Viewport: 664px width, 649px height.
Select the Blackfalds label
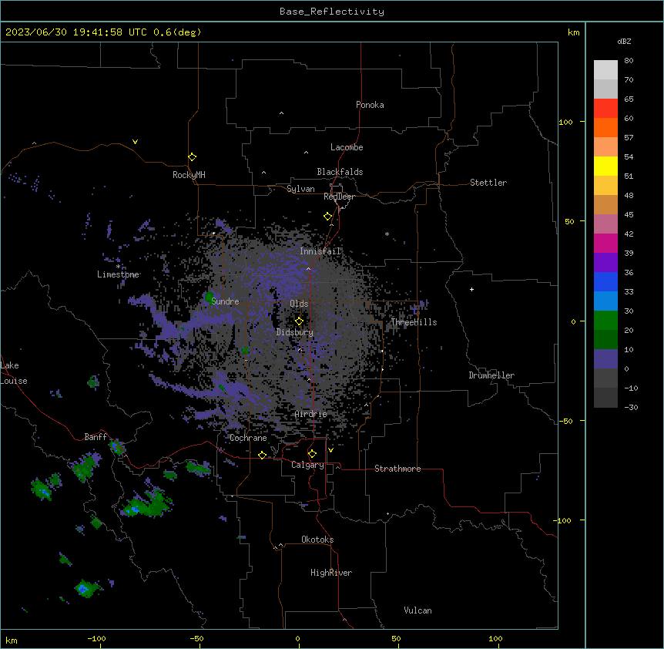point(340,172)
